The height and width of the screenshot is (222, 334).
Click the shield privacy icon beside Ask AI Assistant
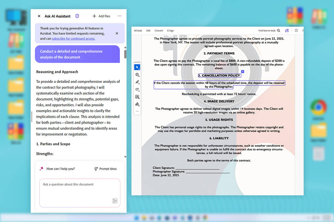click(77, 16)
